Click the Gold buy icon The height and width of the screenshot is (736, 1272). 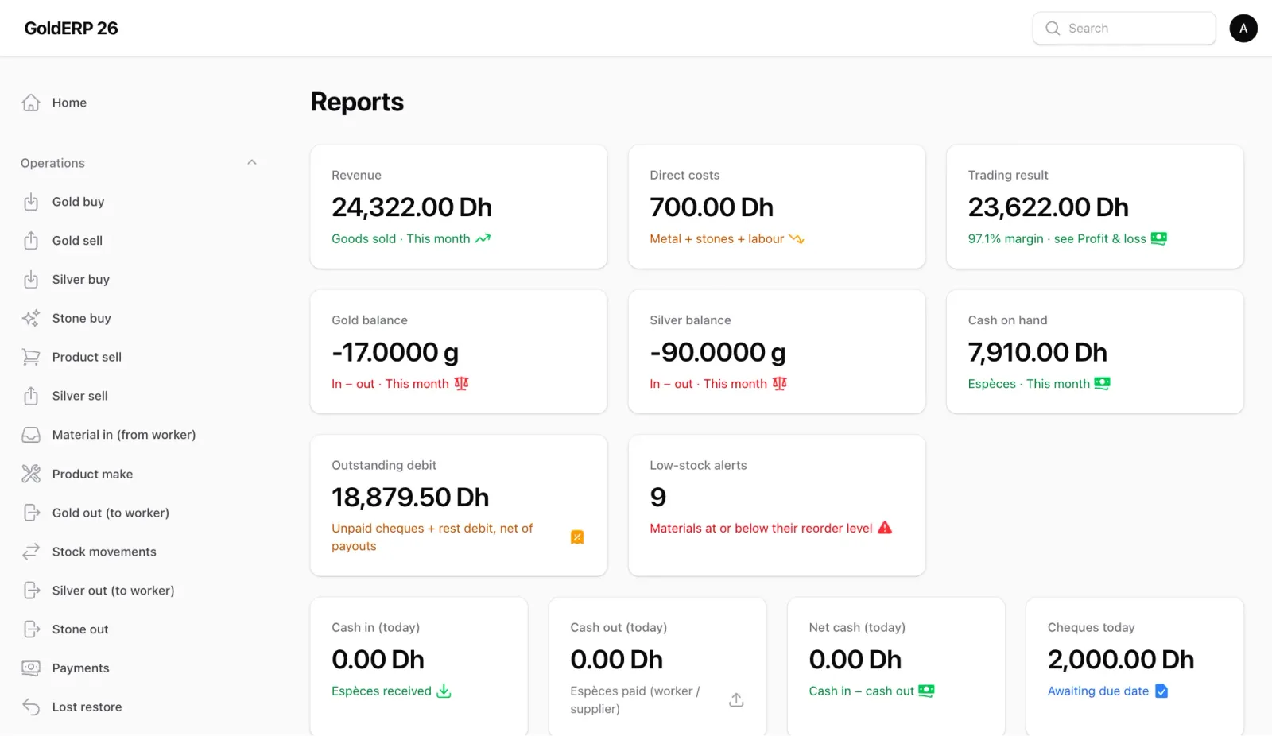(x=31, y=202)
